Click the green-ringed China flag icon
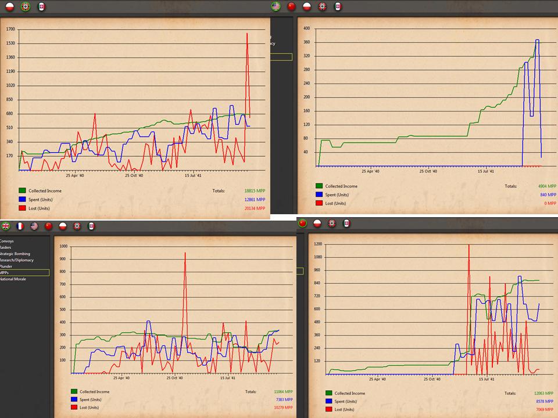The width and height of the screenshot is (558, 418). click(302, 223)
